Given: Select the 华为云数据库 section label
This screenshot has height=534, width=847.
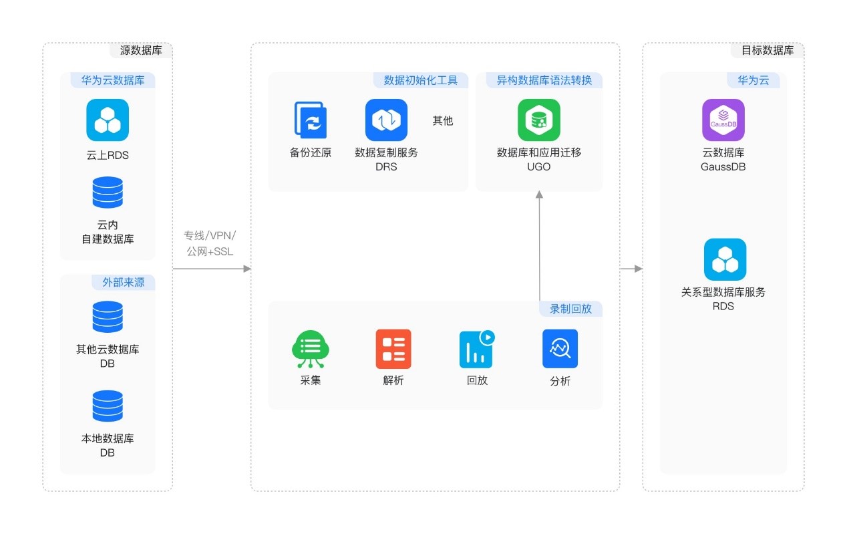Looking at the screenshot, I should (113, 80).
